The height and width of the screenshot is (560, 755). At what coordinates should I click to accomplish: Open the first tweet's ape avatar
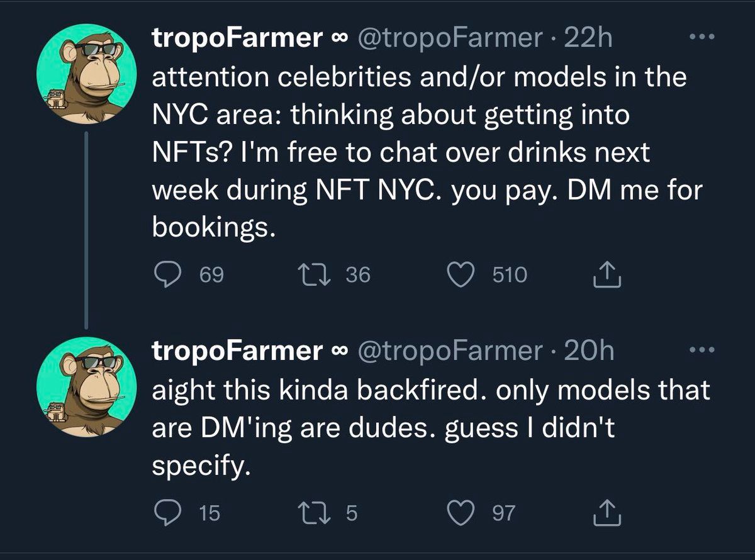coord(87,74)
